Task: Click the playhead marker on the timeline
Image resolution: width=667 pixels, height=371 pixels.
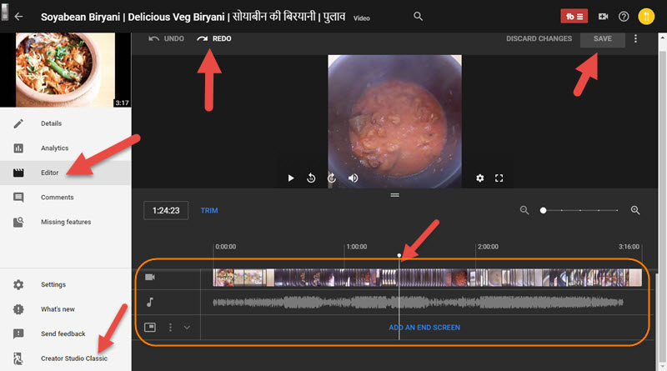Action: [x=399, y=255]
